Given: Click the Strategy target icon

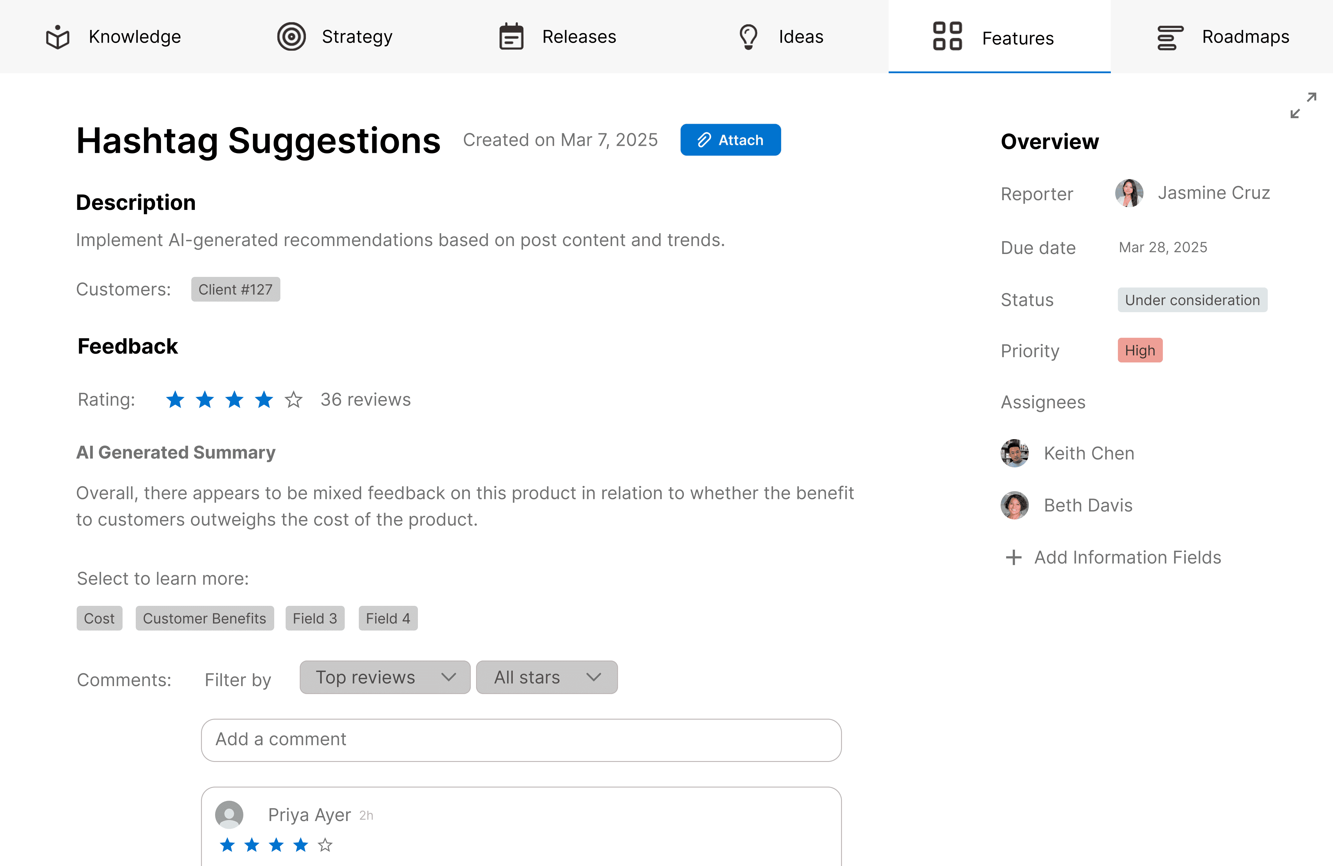Looking at the screenshot, I should (x=291, y=37).
